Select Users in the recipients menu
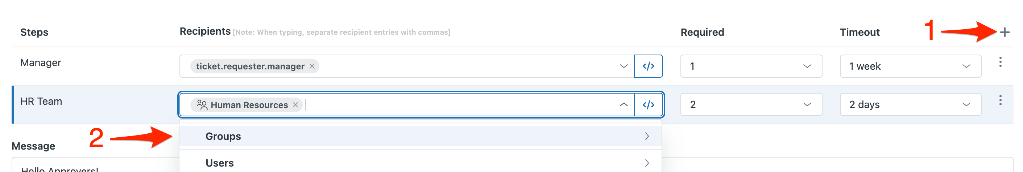The image size is (1023, 172). click(x=420, y=163)
